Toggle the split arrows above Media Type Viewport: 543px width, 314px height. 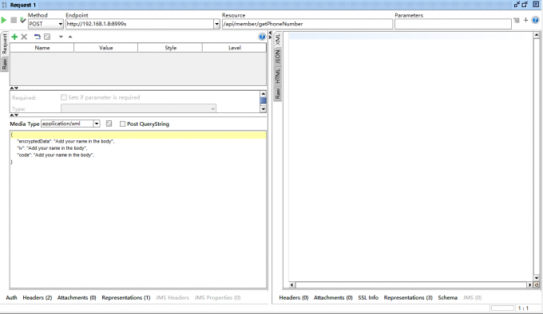tap(14, 115)
